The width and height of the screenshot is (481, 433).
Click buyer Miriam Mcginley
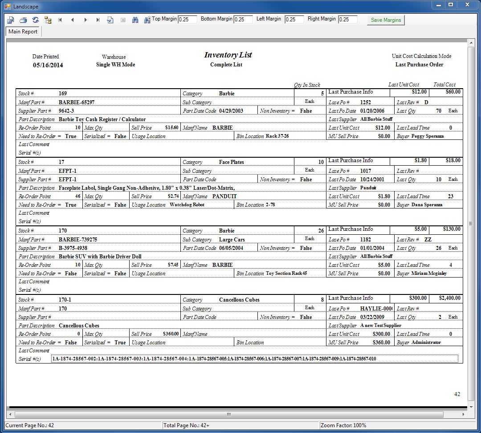point(429,273)
